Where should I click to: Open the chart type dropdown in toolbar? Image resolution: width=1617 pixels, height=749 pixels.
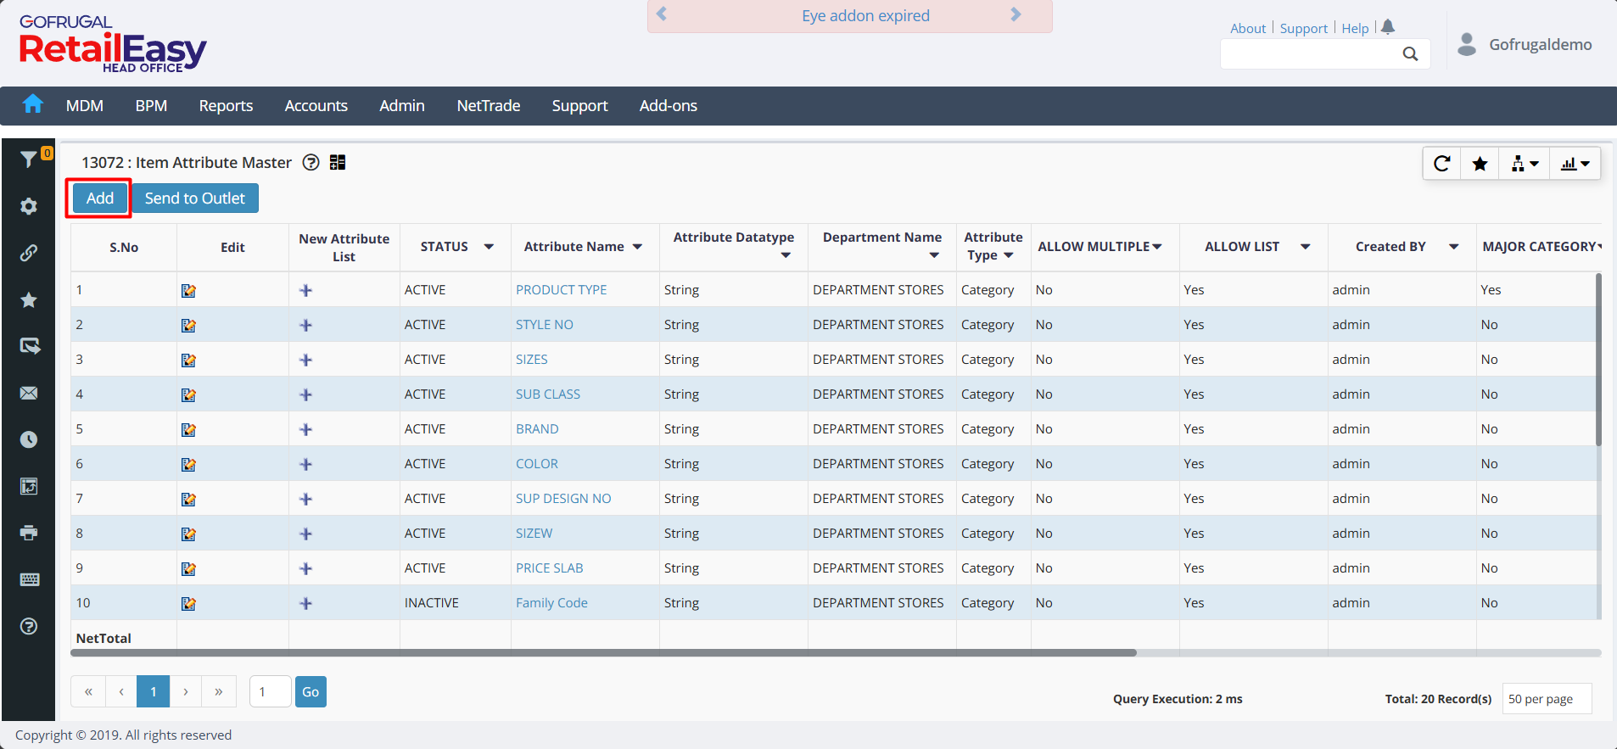(x=1575, y=164)
